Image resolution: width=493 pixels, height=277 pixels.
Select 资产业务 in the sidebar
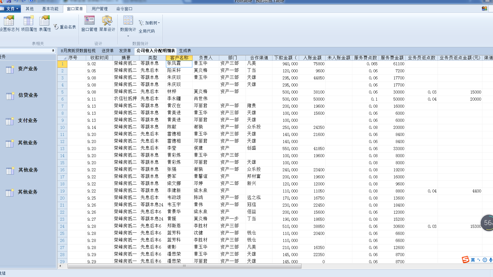pyautogui.click(x=27, y=69)
